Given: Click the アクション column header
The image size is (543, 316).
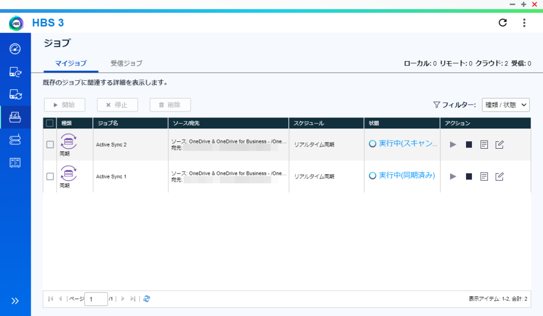Looking at the screenshot, I should 486,123.
